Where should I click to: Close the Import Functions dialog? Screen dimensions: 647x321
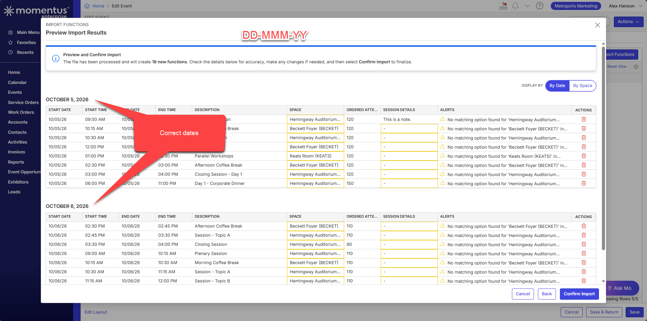pyautogui.click(x=598, y=25)
